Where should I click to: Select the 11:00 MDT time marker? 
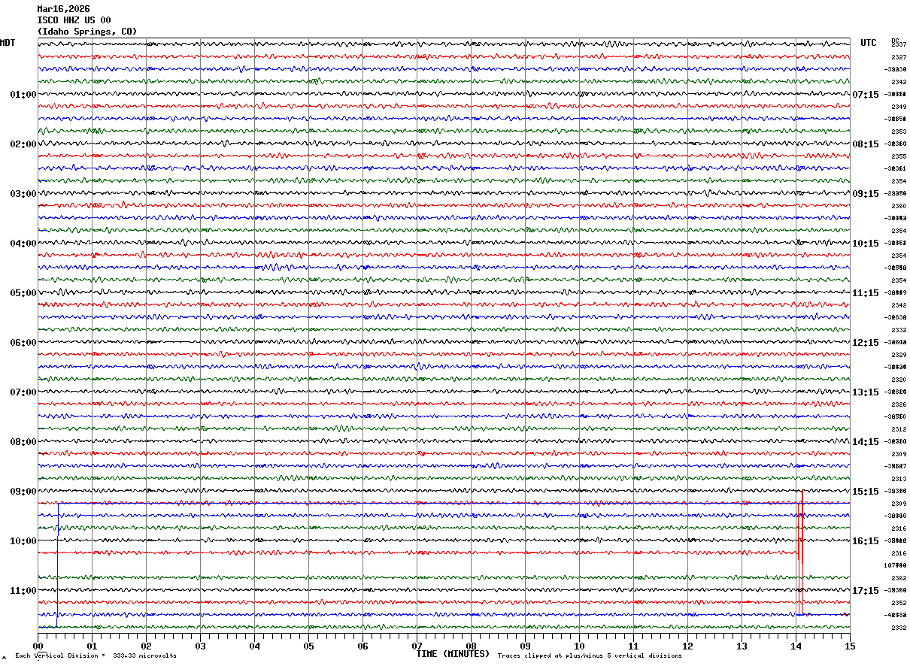[23, 591]
